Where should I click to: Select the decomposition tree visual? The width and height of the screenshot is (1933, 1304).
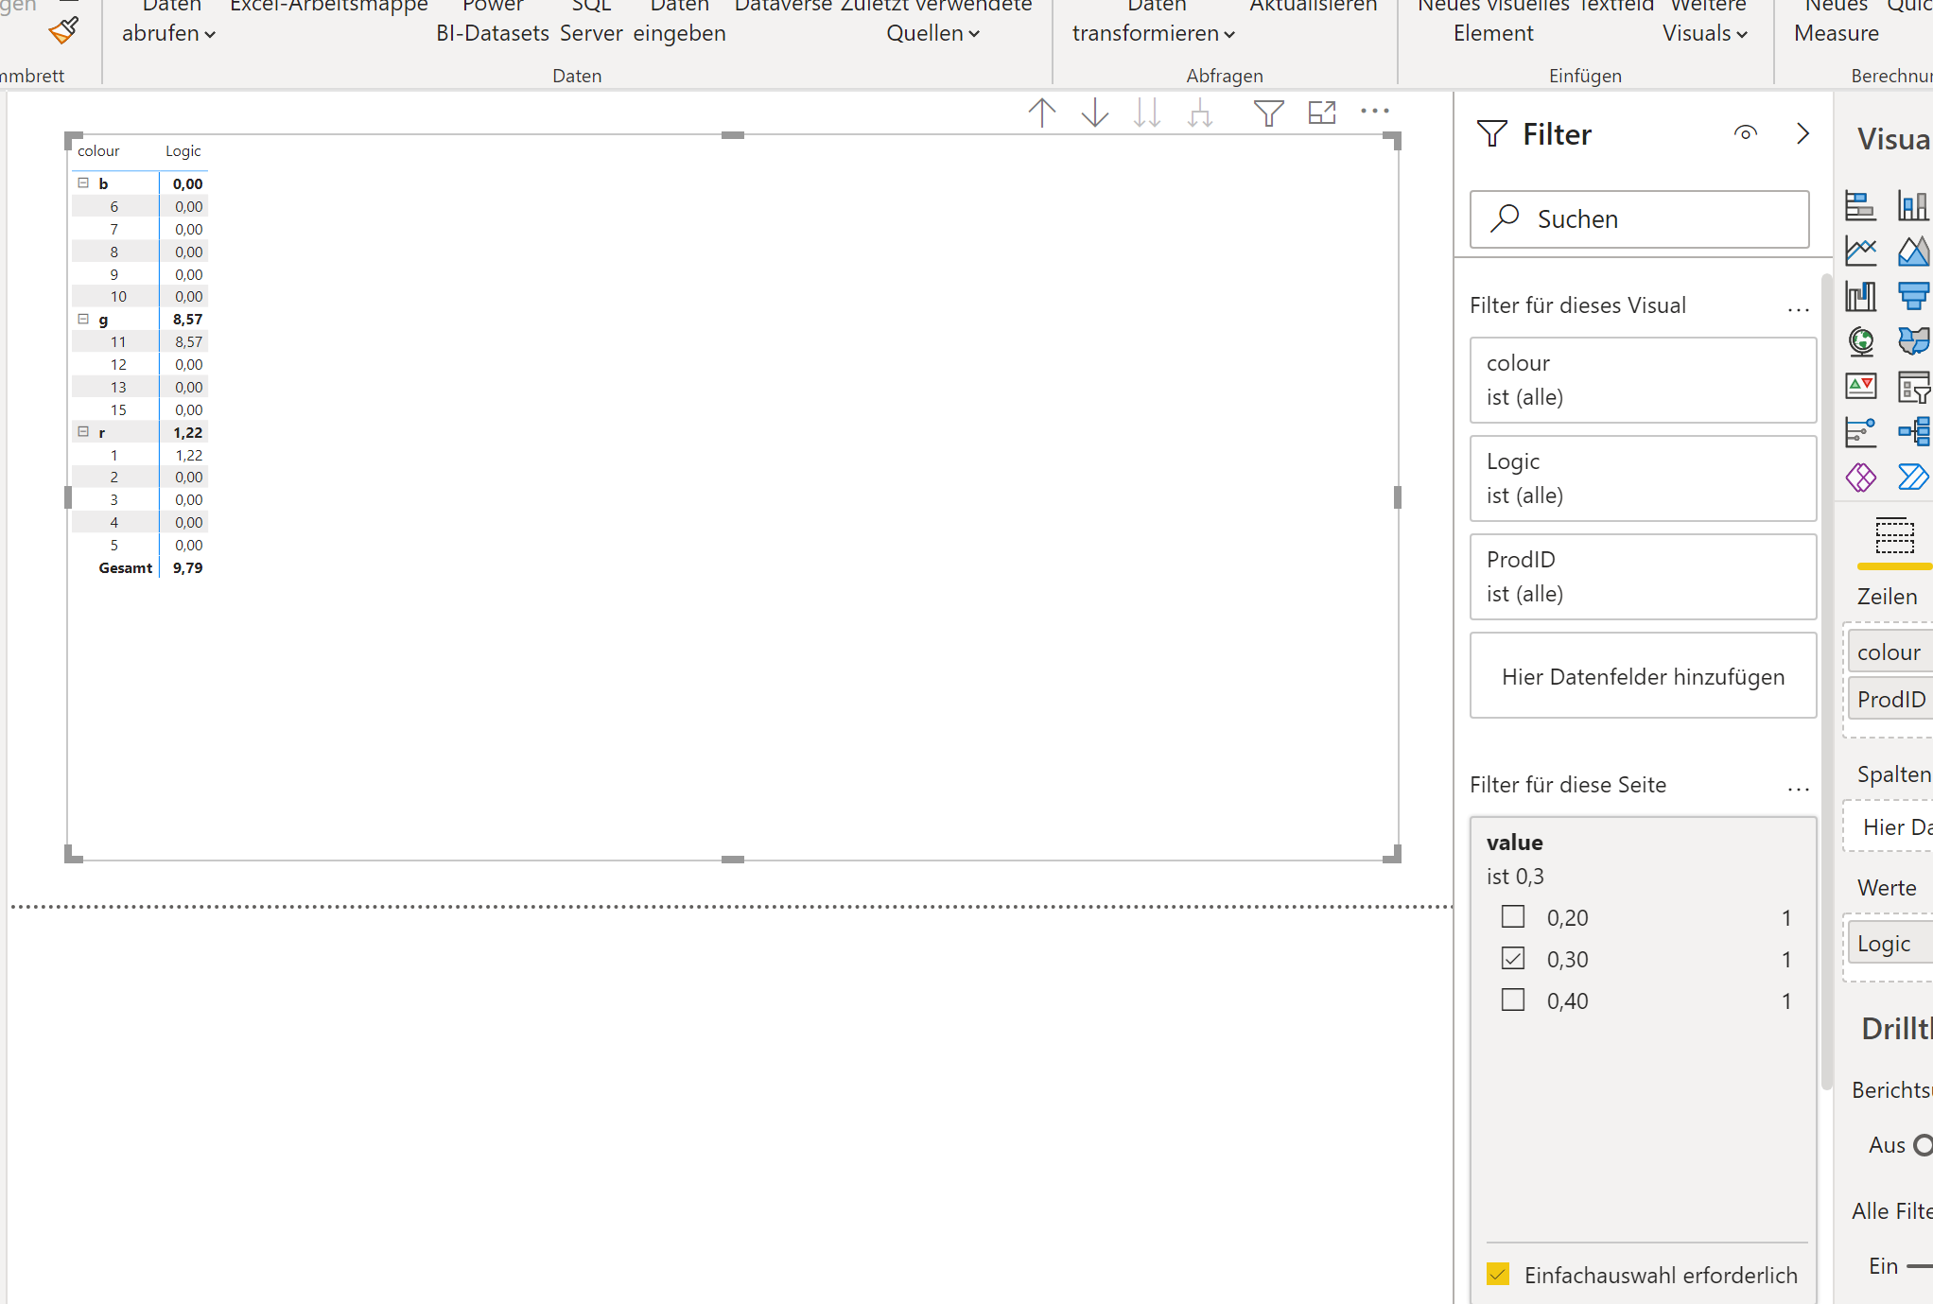coord(1913,432)
